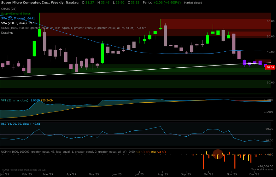The height and width of the screenshot is (177, 276).
Task: Click the RSI value 42.61
Action: (x=37, y=124)
